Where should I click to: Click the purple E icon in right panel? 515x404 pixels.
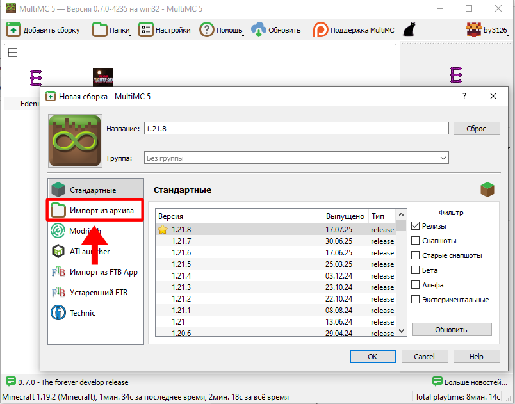[x=456, y=75]
